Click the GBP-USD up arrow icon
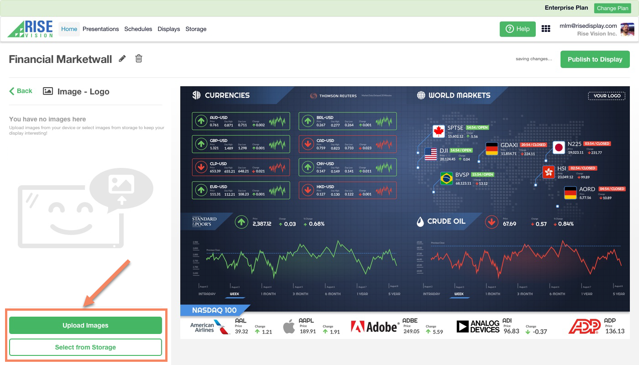This screenshot has width=639, height=365. 200,144
